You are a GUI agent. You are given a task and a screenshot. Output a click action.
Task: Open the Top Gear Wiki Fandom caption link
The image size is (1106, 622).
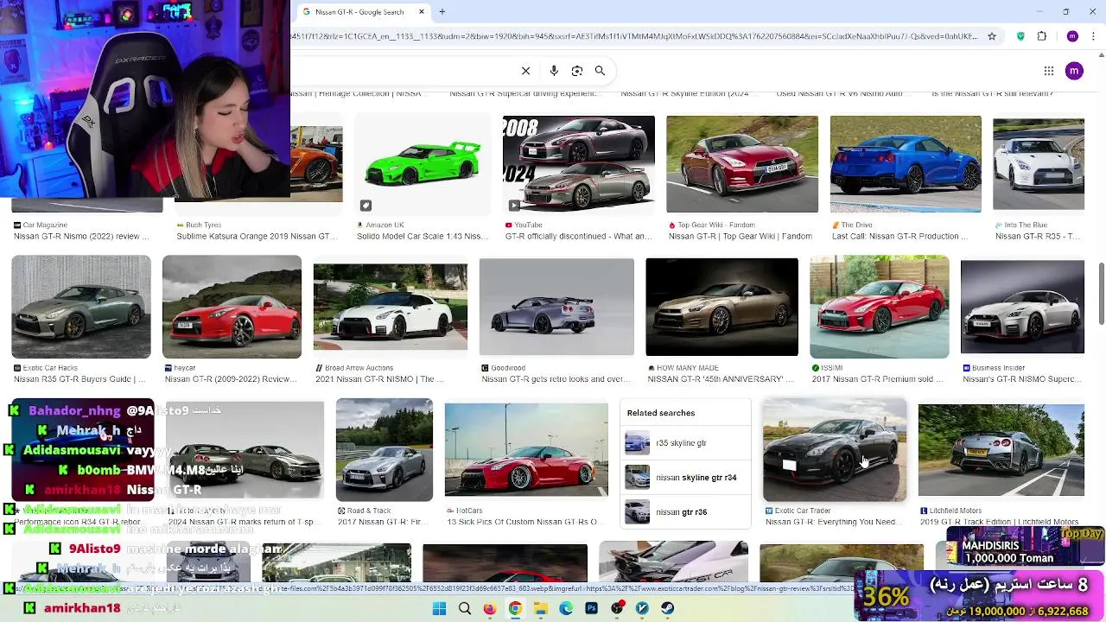point(741,236)
